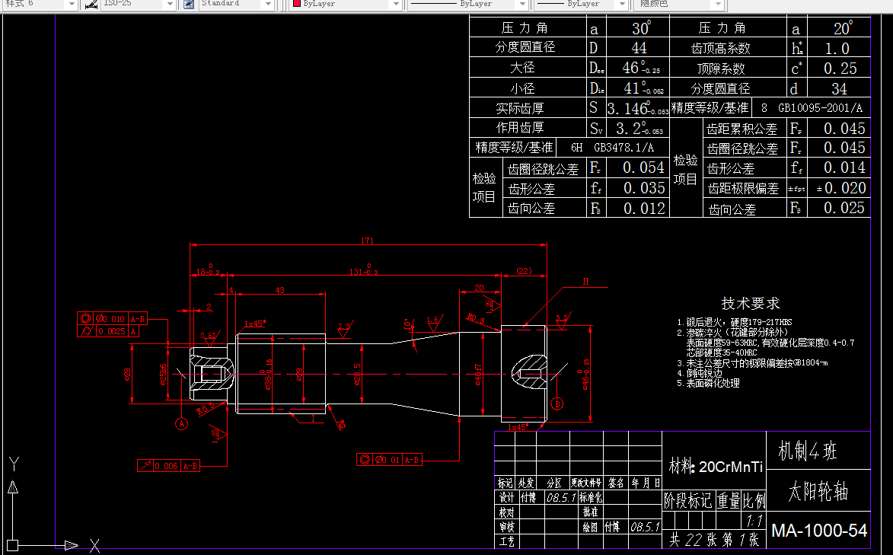Select the 3.2 surface roughness symbol
Screen dimensions: 893x555
click(562, 321)
